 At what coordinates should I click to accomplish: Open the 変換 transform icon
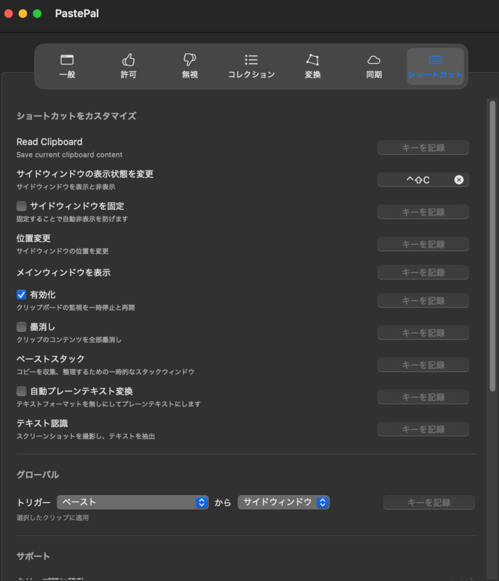tap(312, 60)
